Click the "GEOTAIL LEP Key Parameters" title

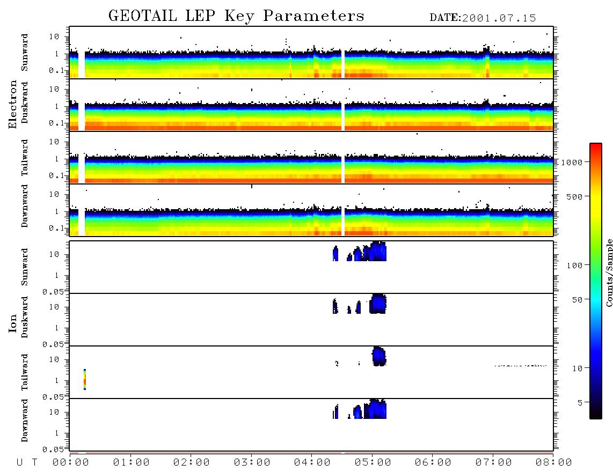(x=236, y=16)
